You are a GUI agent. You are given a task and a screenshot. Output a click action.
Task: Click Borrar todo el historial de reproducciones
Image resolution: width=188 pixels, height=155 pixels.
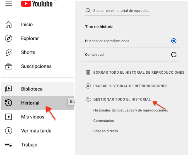(x=139, y=72)
